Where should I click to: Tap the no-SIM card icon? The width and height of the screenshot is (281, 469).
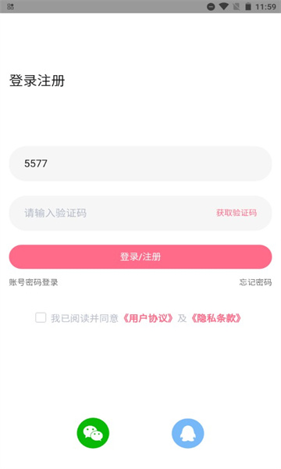(237, 6)
